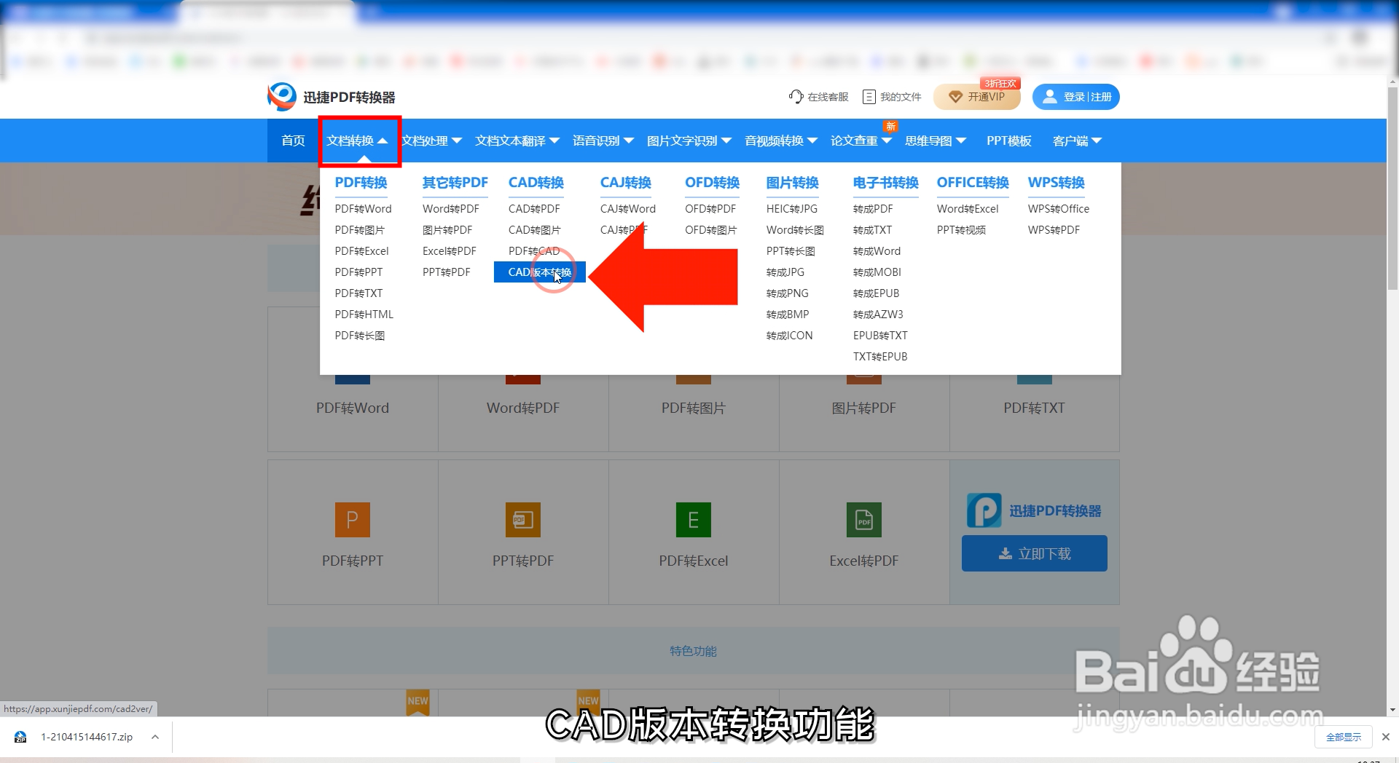Open 我的文件 document icon

tap(869, 97)
